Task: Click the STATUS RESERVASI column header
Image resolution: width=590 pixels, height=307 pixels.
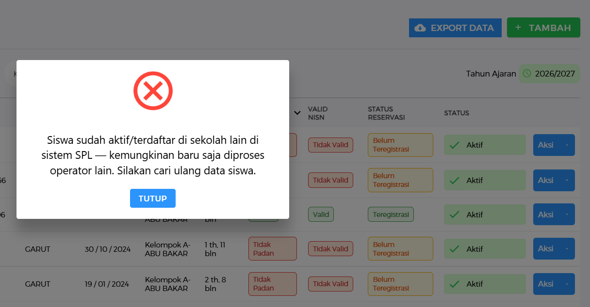Action: (x=386, y=113)
